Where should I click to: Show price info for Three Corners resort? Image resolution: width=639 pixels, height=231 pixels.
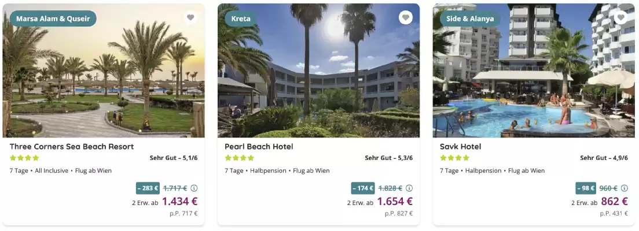(194, 188)
